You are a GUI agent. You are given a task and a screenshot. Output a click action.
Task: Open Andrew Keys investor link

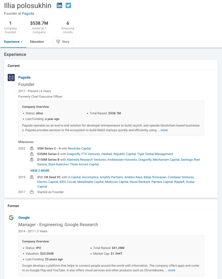[x=133, y=177]
